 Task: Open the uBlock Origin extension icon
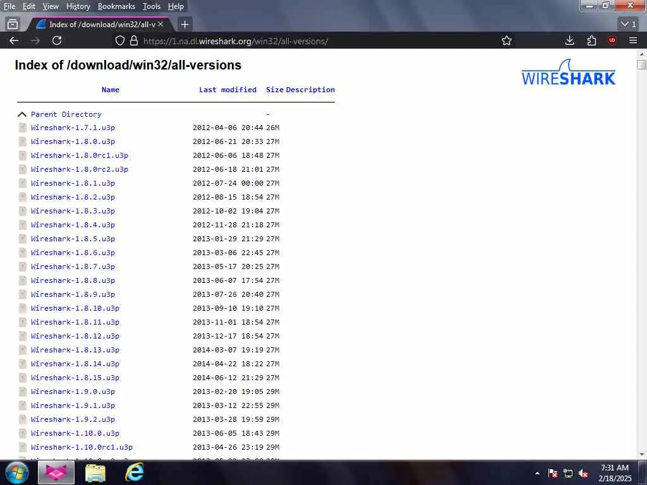tap(612, 40)
